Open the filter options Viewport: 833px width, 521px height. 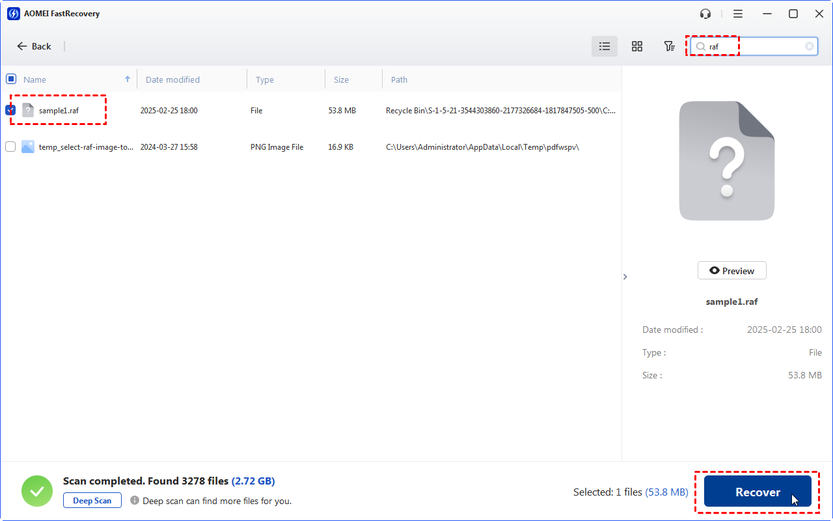668,46
